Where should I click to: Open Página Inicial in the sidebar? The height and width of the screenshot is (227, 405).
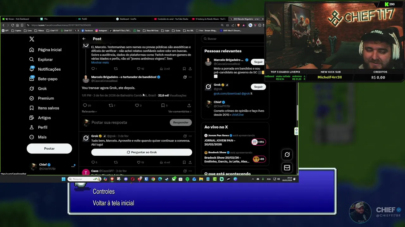46,50
